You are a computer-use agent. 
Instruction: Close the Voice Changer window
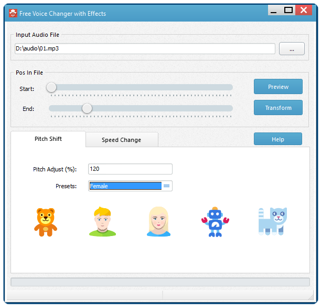click(304, 10)
